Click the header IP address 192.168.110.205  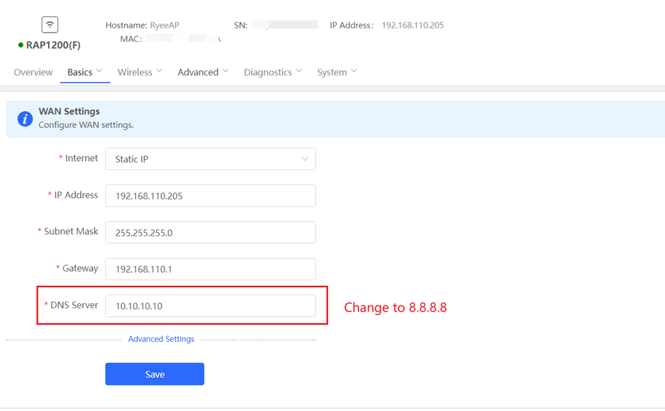click(413, 25)
